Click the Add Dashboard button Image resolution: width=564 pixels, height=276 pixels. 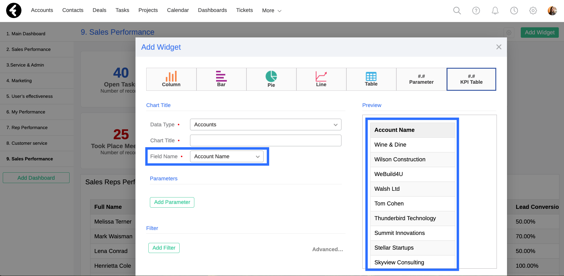[x=36, y=178]
